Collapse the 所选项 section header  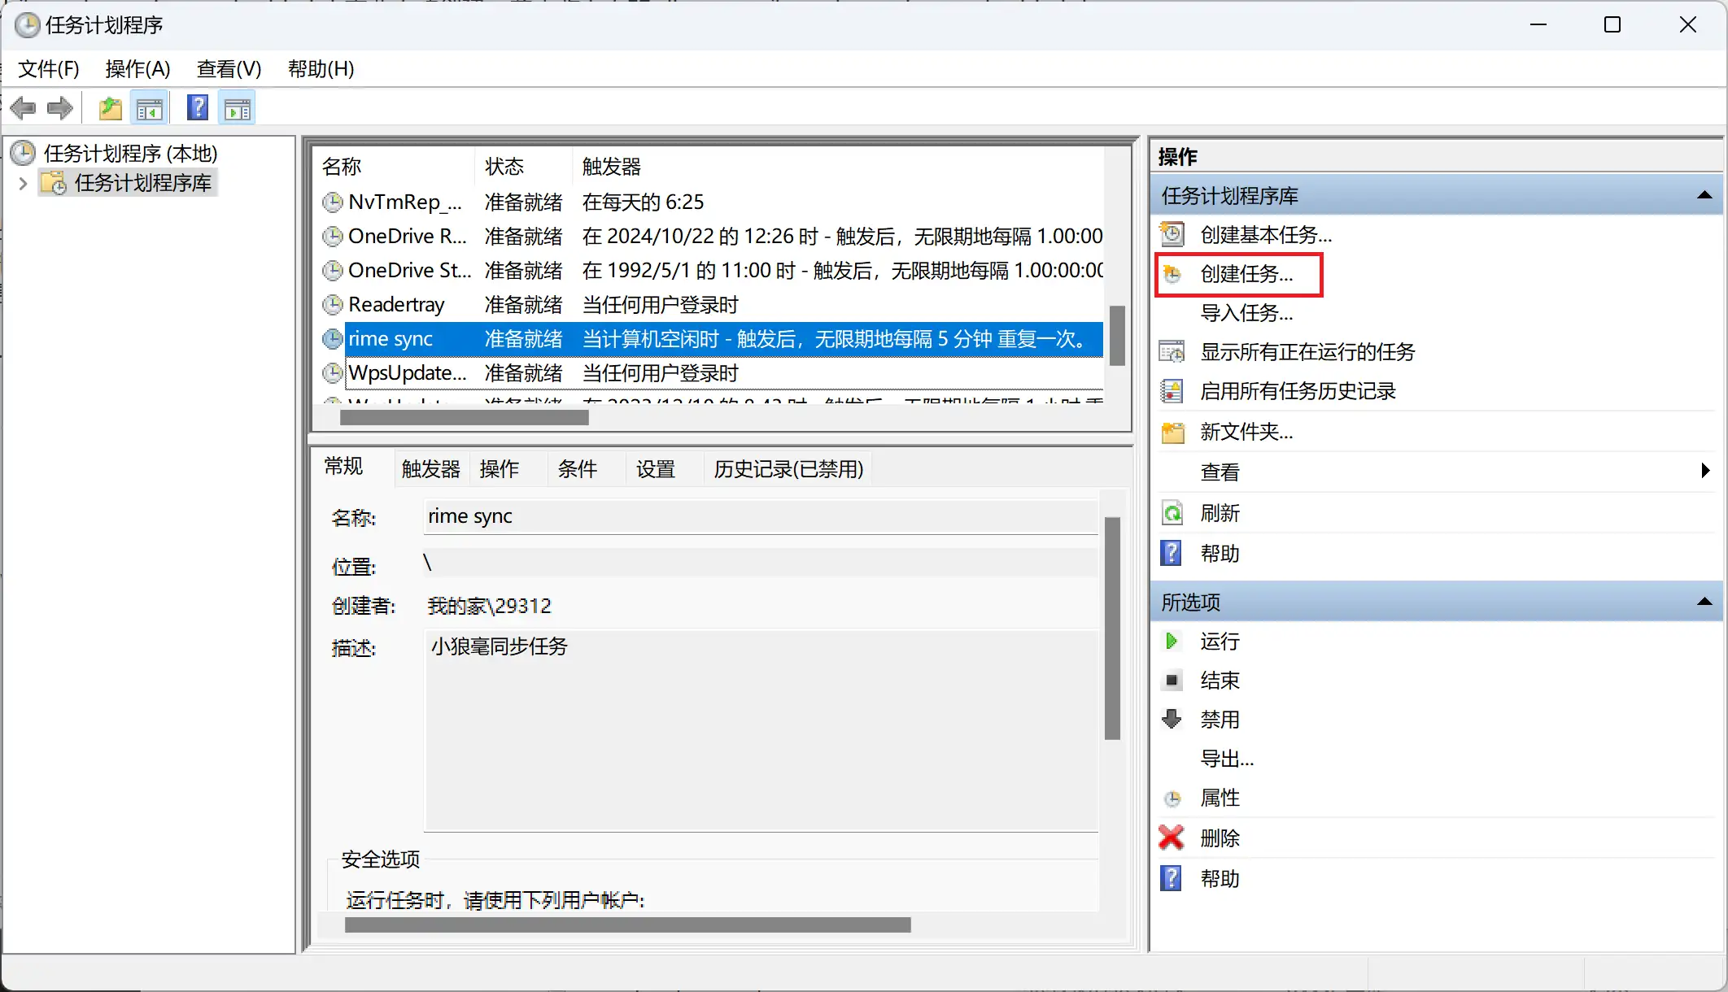[x=1705, y=601]
